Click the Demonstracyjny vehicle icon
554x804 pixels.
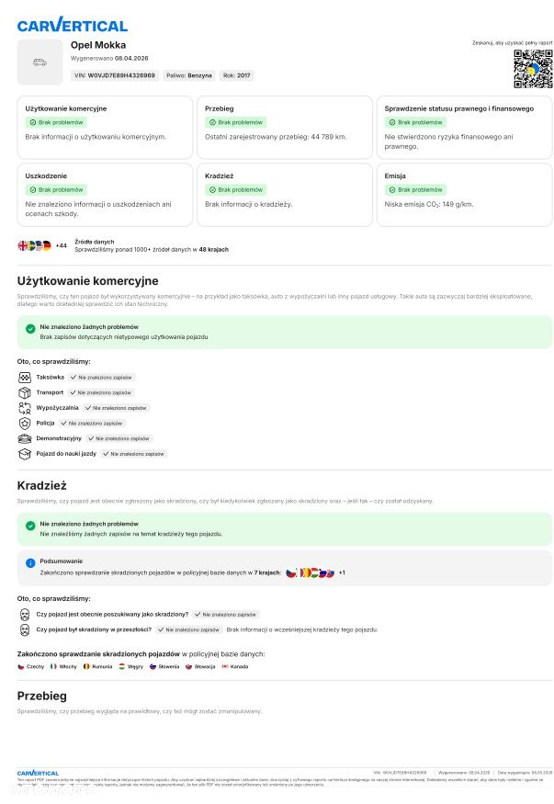pyautogui.click(x=25, y=439)
